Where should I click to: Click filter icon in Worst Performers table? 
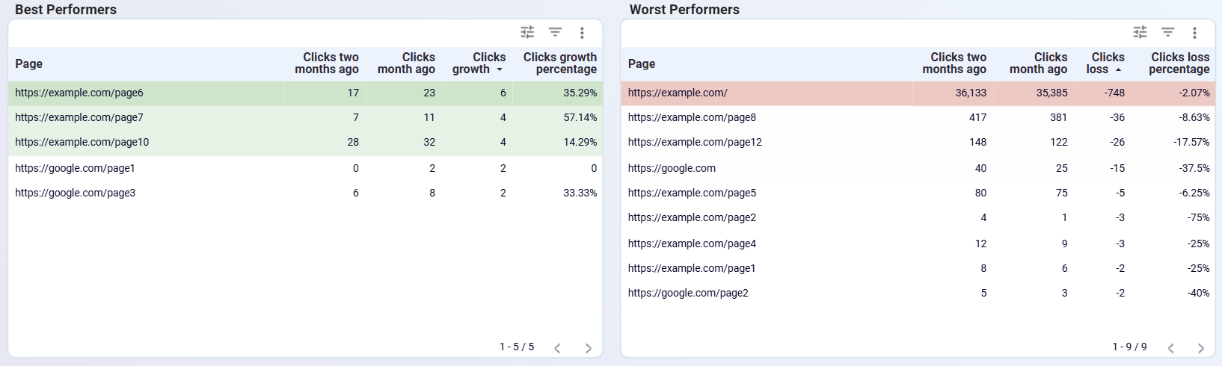coord(1167,32)
